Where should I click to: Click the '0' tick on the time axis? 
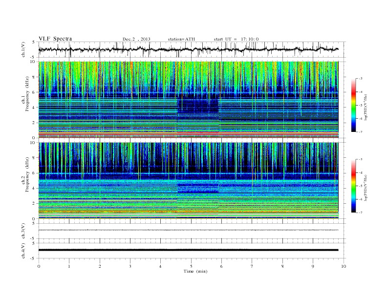pyautogui.click(x=39, y=266)
